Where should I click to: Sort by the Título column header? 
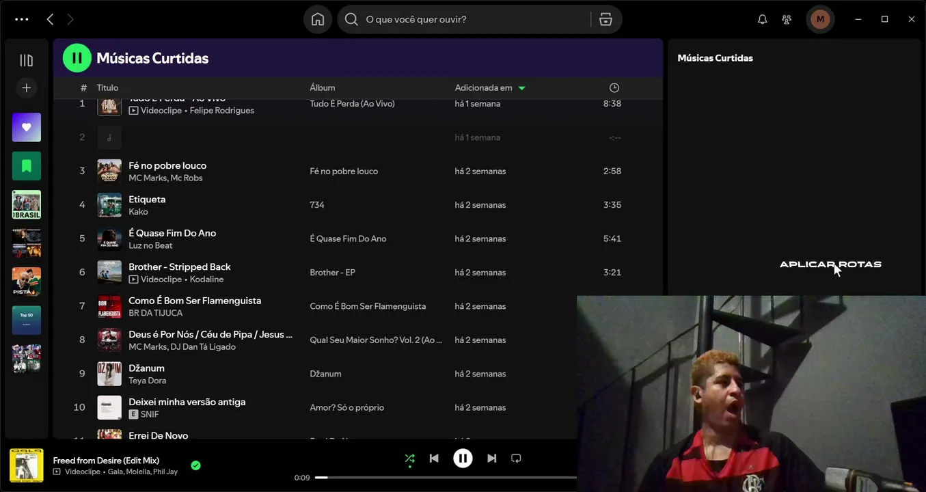pyautogui.click(x=107, y=87)
